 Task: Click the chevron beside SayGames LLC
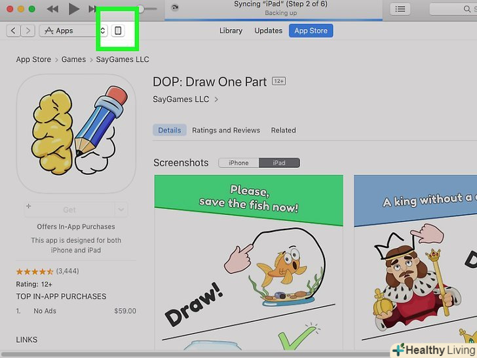(x=216, y=99)
